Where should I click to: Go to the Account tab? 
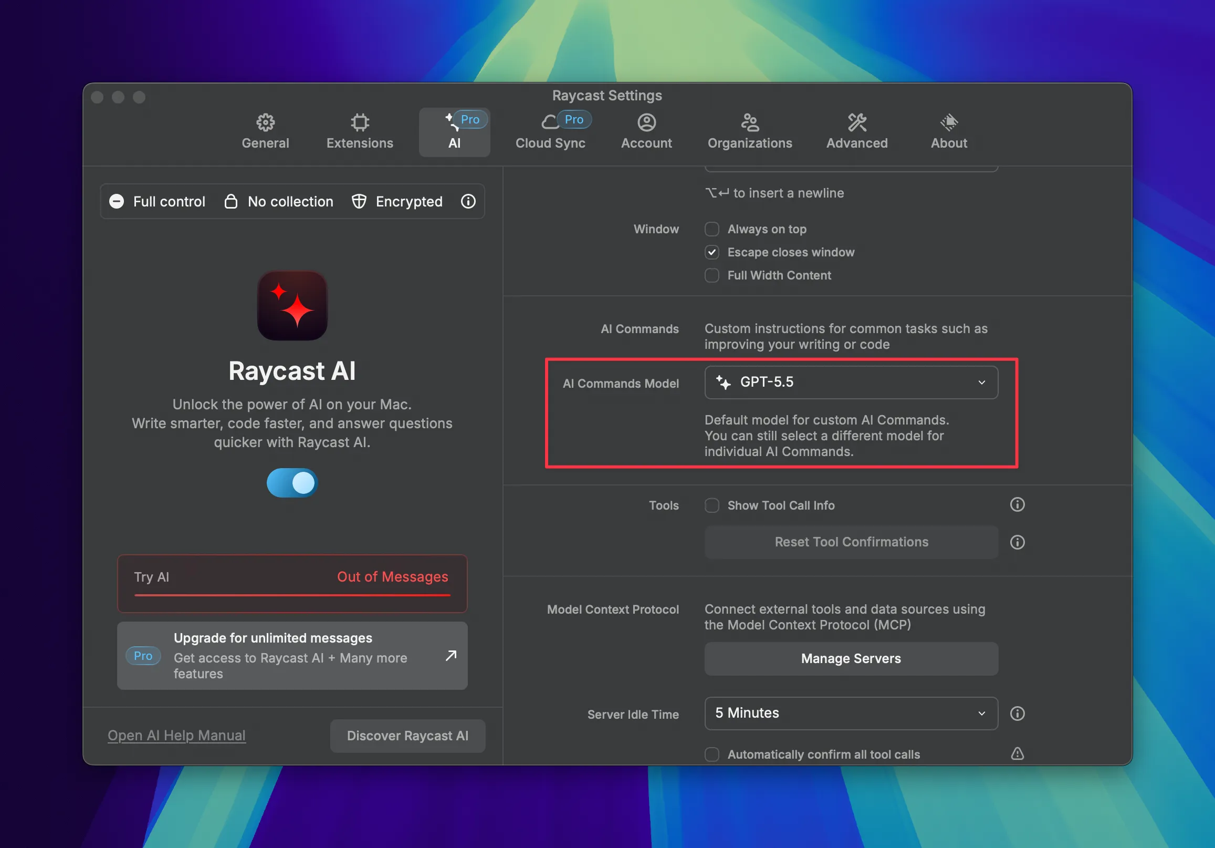tap(646, 132)
